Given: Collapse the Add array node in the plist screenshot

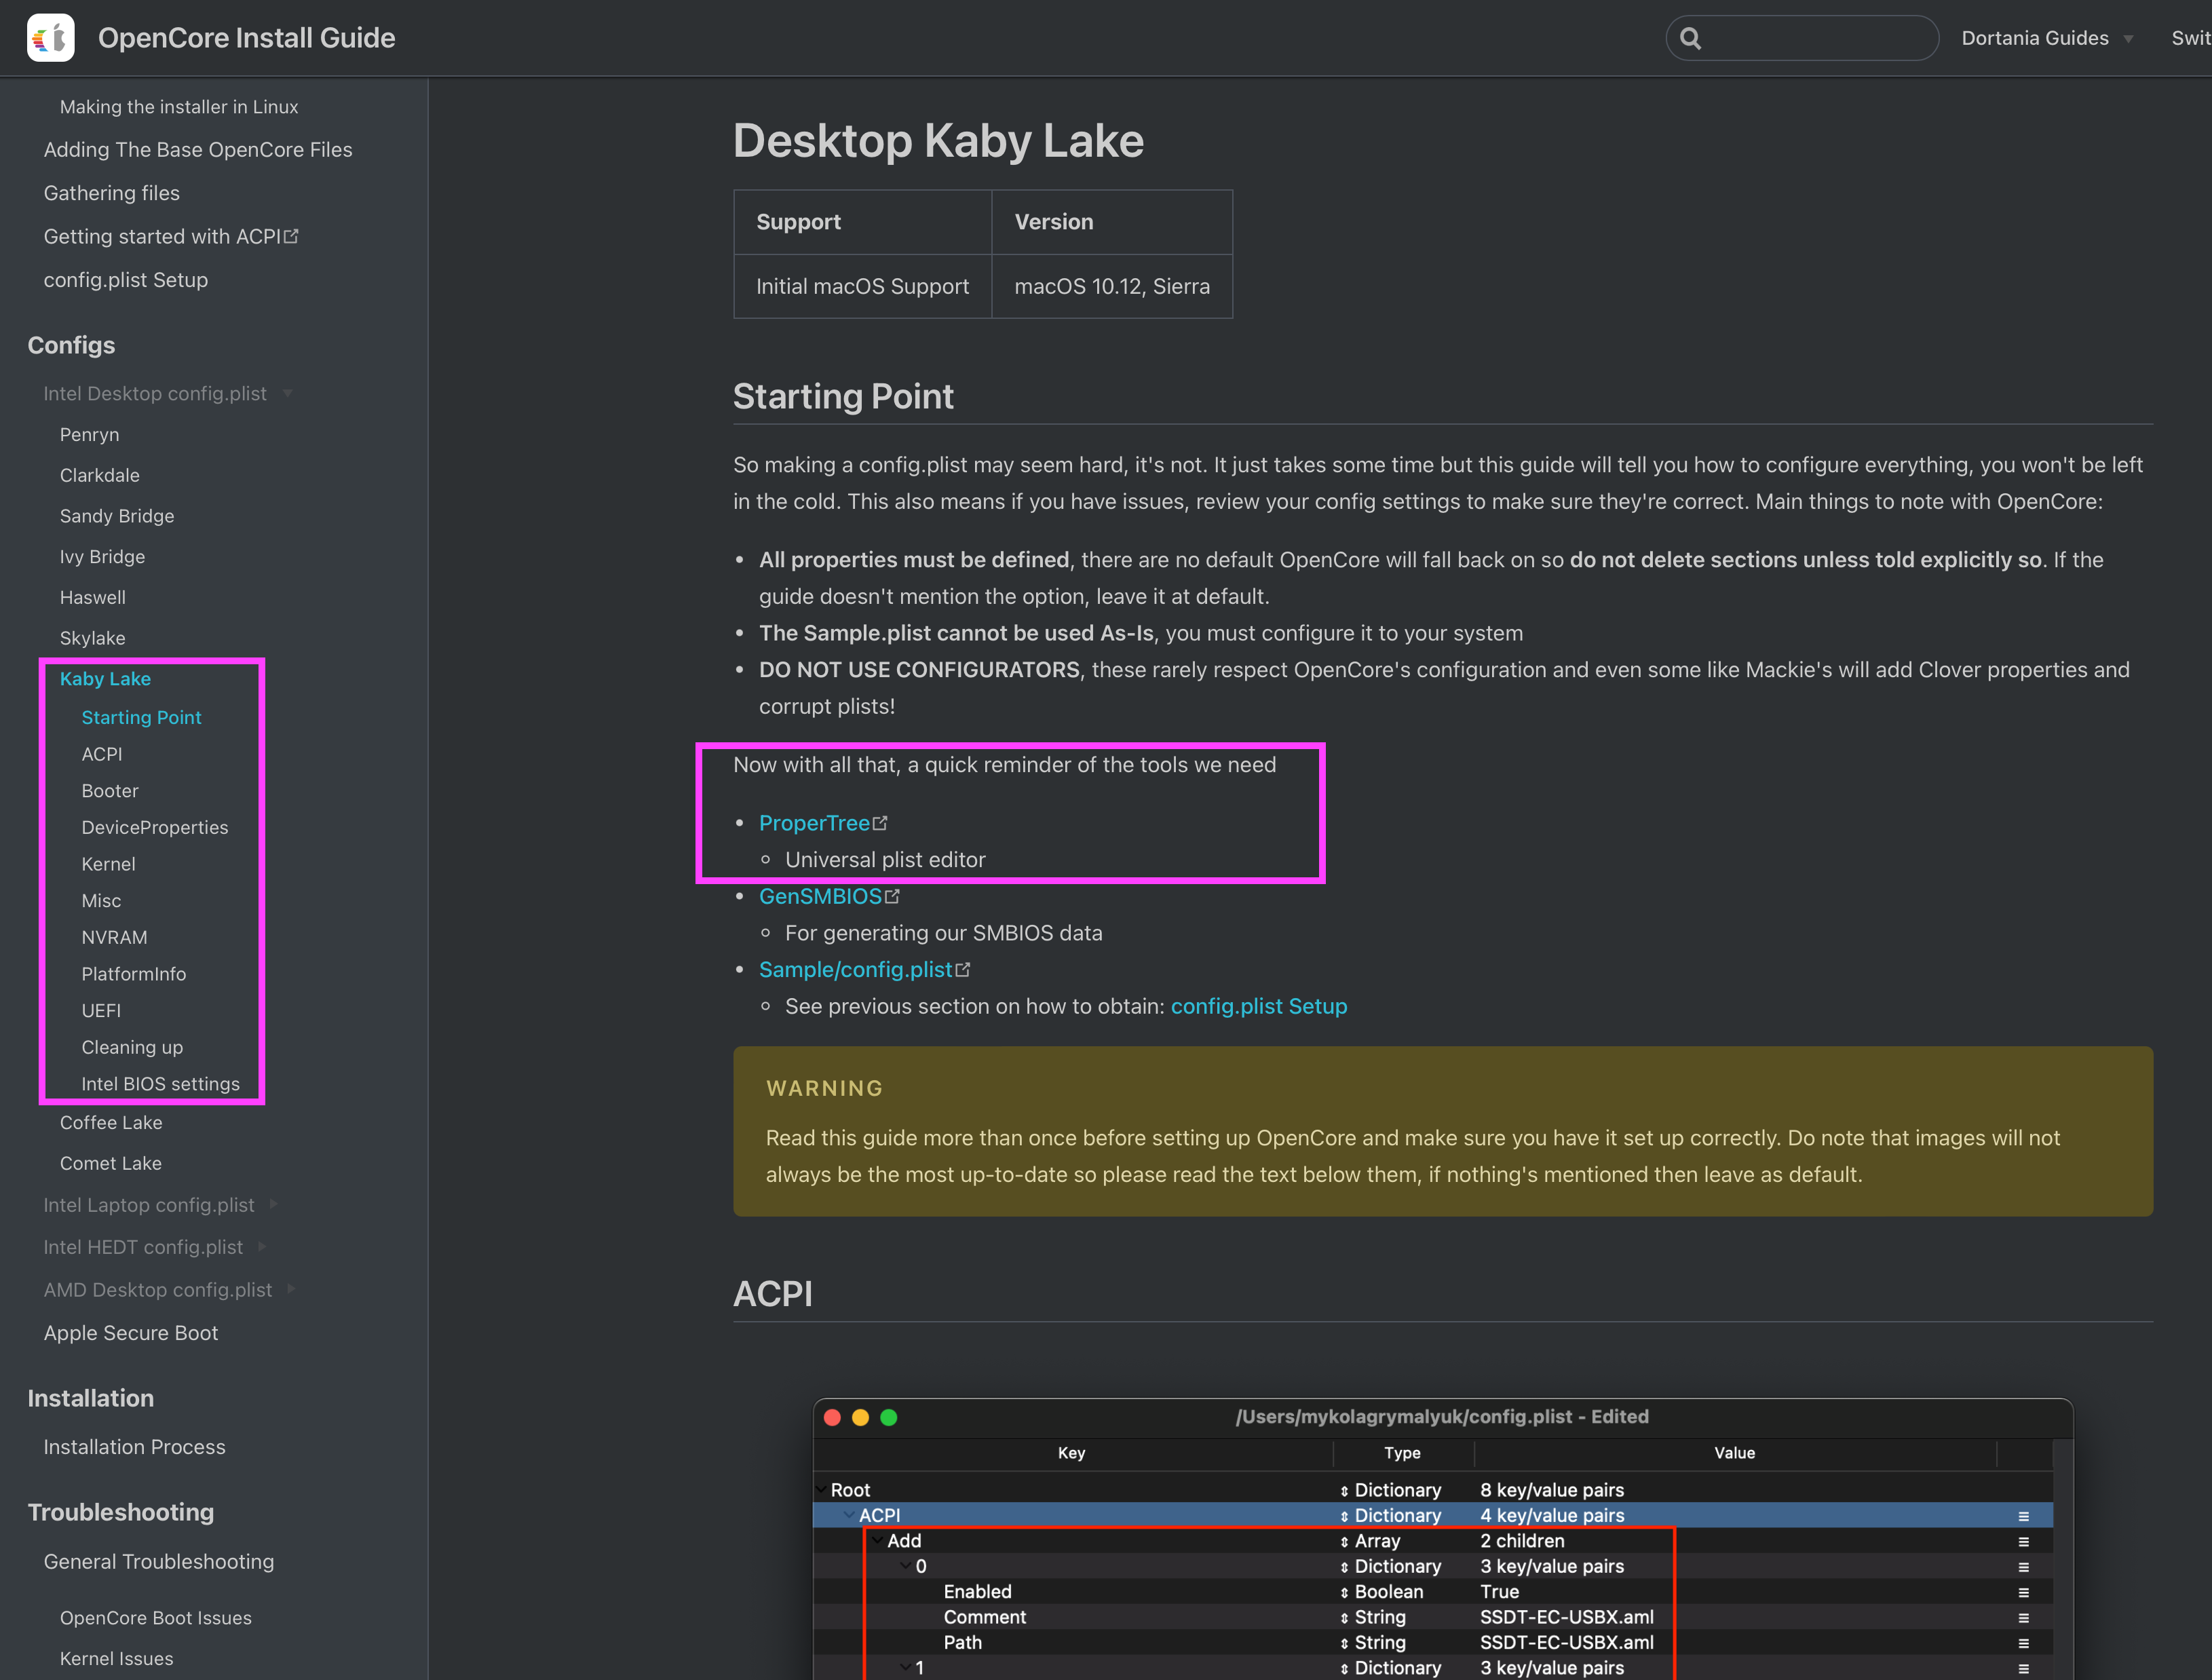Looking at the screenshot, I should (x=877, y=1540).
